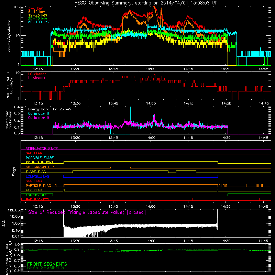Select the HI channel legend label

(37, 77)
